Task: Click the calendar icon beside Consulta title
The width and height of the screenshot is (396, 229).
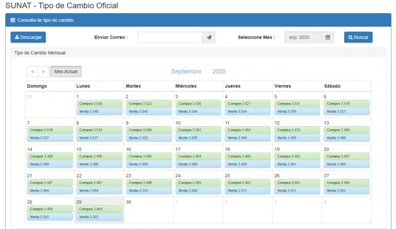Action: [13, 20]
